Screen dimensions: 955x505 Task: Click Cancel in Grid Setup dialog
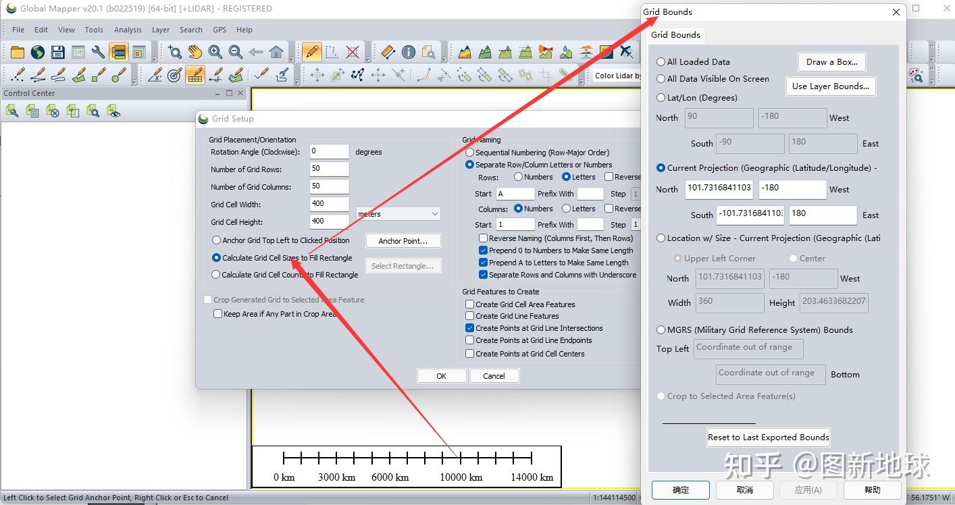pyautogui.click(x=494, y=376)
